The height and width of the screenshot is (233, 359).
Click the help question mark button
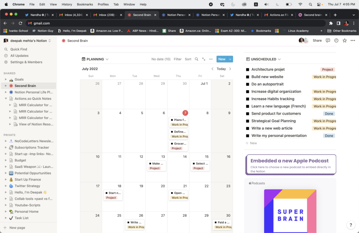(351, 225)
